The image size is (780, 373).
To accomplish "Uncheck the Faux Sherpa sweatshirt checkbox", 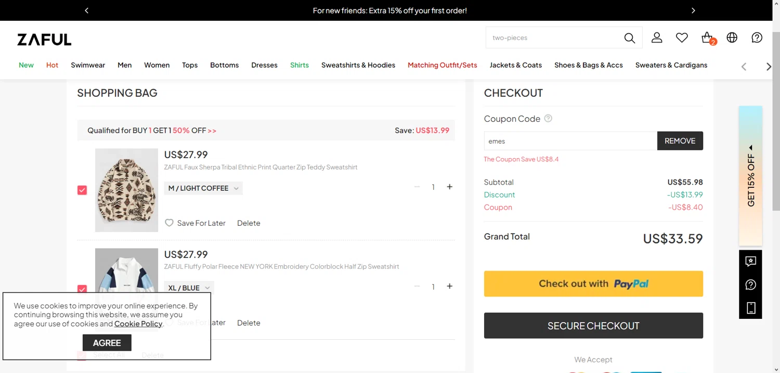I will click(82, 190).
